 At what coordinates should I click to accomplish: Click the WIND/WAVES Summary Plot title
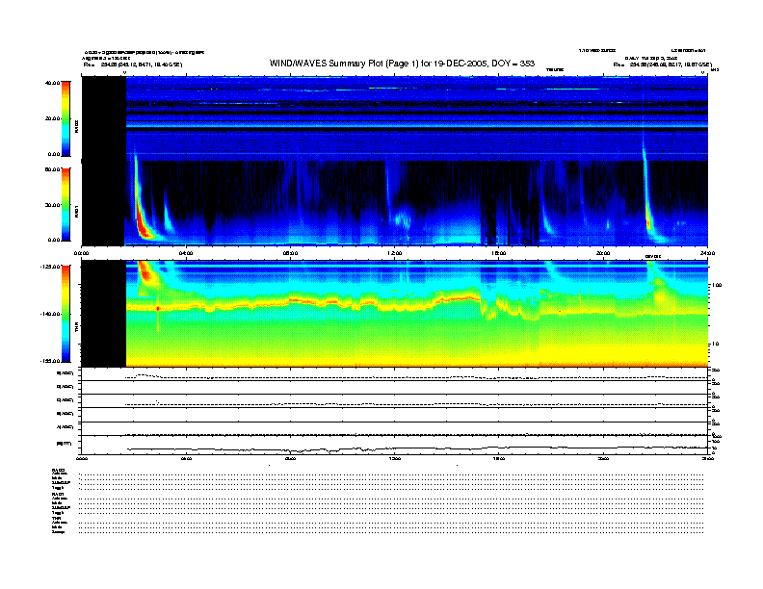coord(402,64)
